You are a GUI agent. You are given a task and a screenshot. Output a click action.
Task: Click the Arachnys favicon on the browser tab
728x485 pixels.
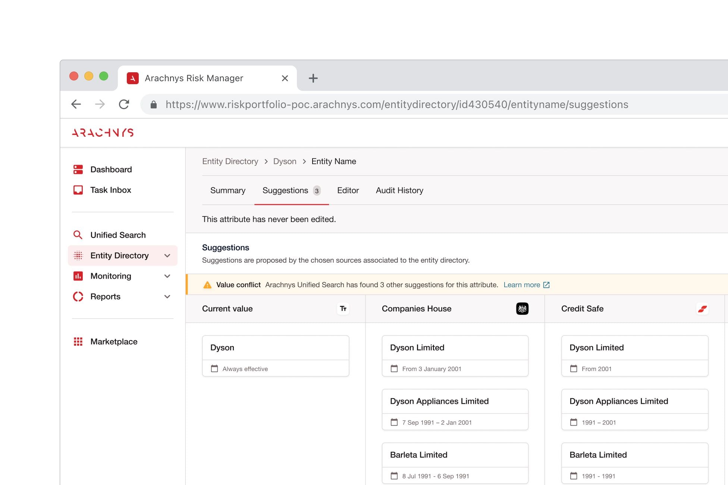133,78
